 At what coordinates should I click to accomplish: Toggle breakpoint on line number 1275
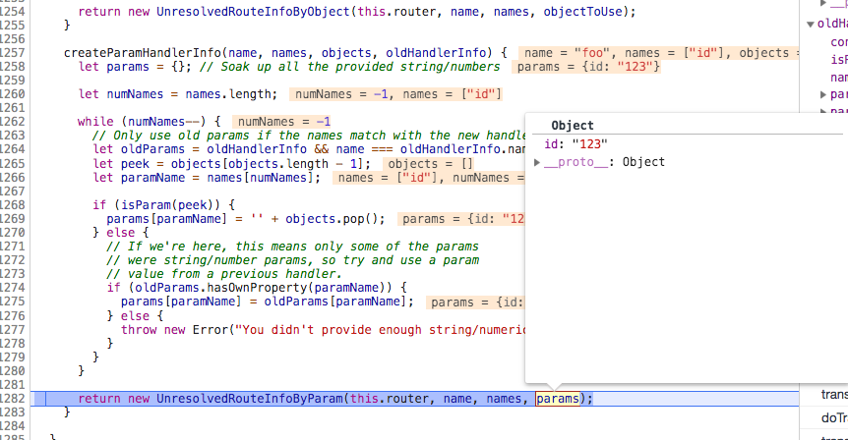(13, 302)
